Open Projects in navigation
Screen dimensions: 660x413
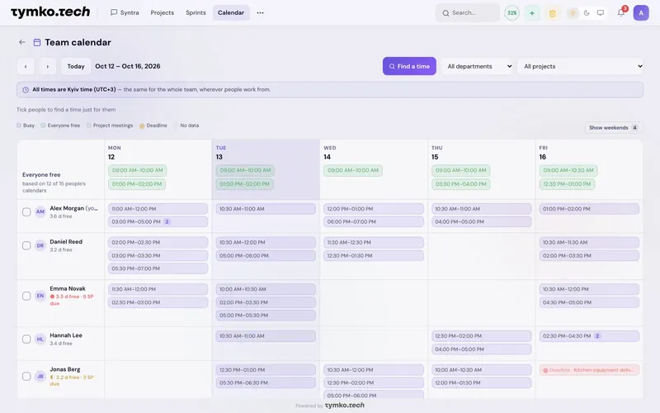pos(162,12)
